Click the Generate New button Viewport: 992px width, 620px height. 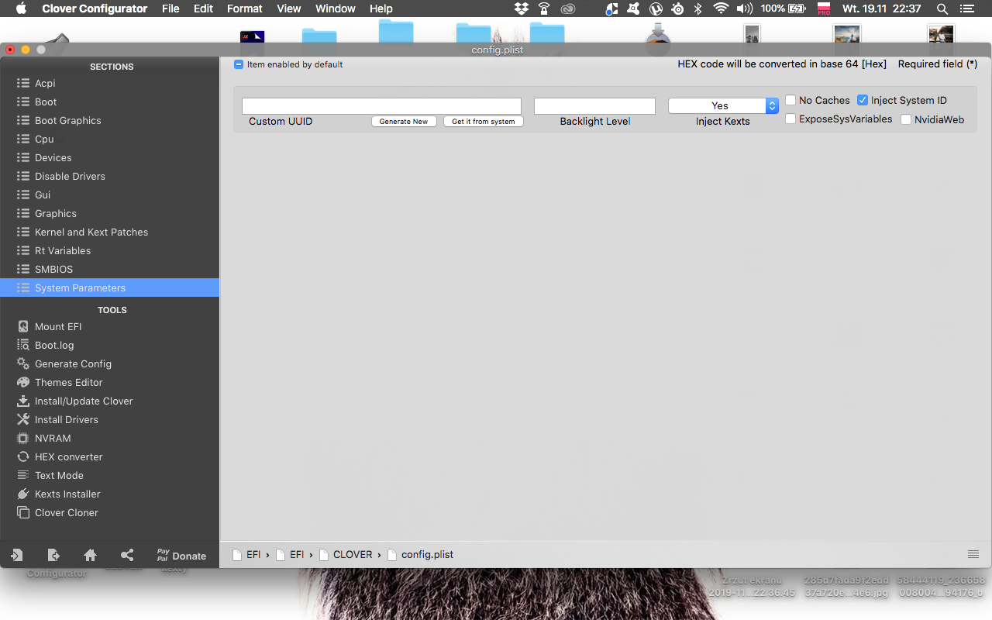(404, 122)
